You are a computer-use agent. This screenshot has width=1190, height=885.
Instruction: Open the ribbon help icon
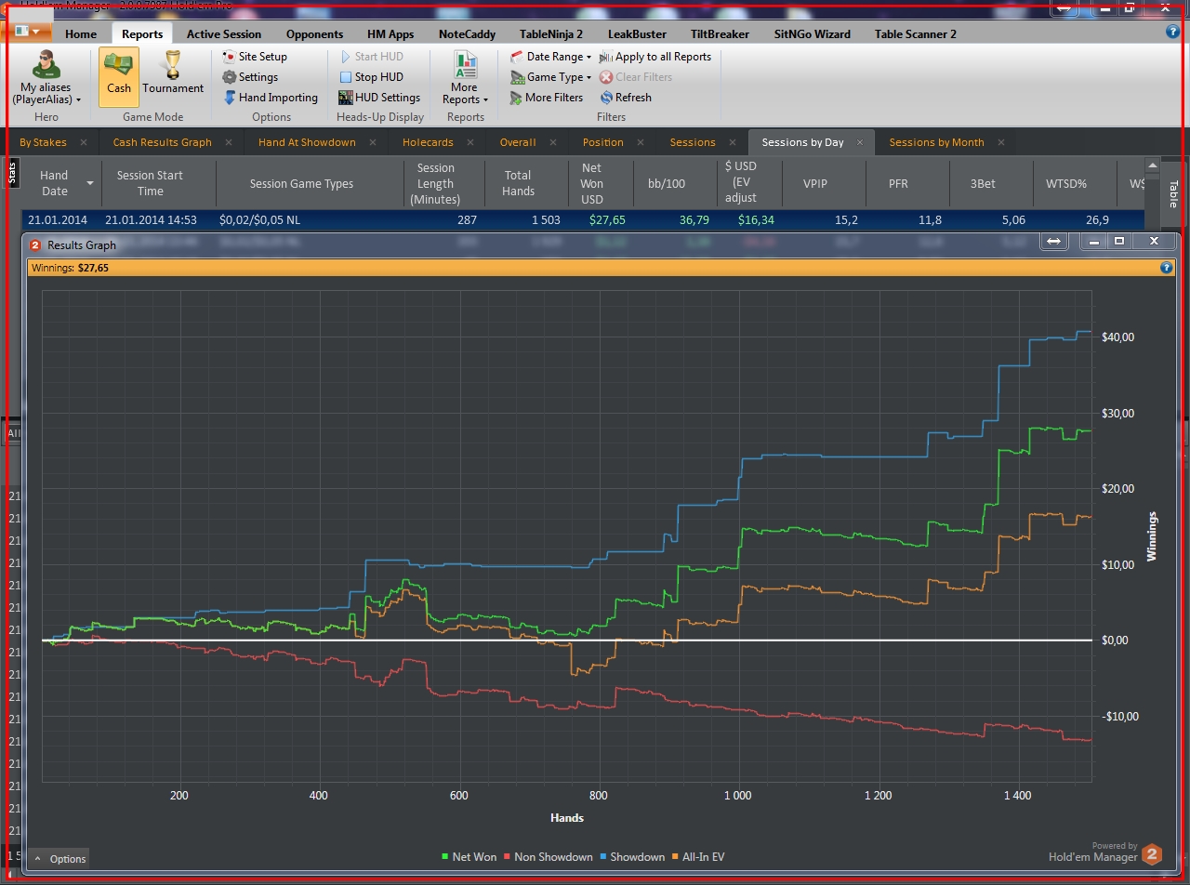coord(1172,32)
